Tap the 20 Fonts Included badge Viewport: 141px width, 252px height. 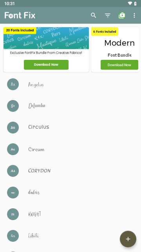[20, 30]
